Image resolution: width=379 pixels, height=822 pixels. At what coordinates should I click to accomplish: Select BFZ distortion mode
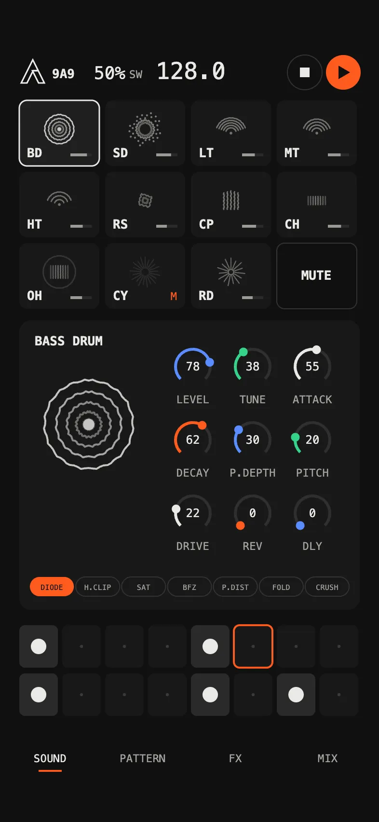189,587
